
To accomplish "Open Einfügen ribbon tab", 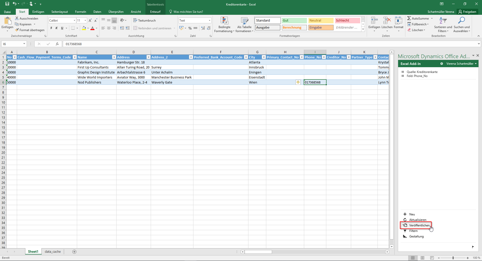I will (x=38, y=12).
